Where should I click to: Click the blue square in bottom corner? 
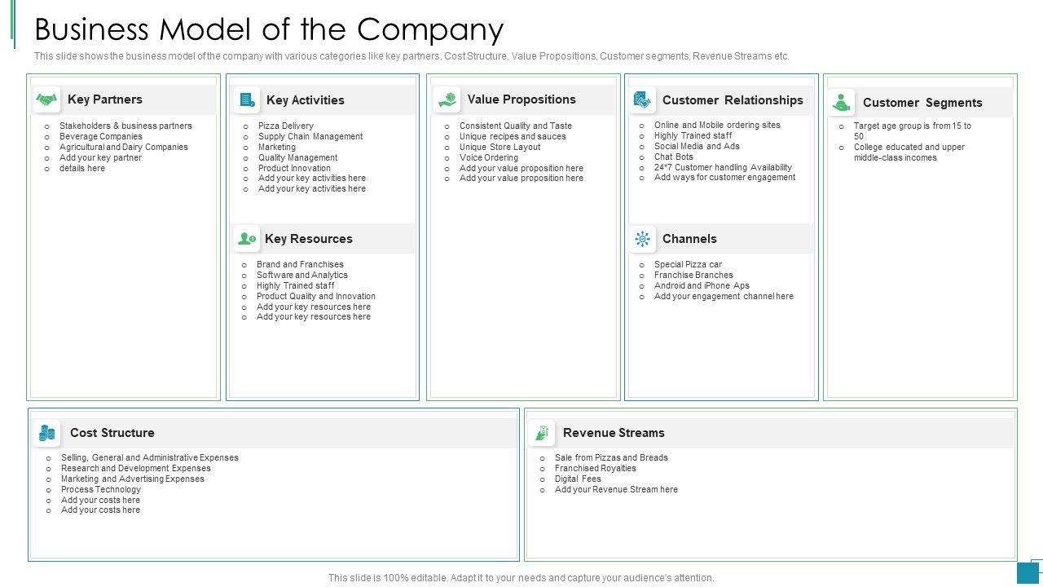[1027, 572]
